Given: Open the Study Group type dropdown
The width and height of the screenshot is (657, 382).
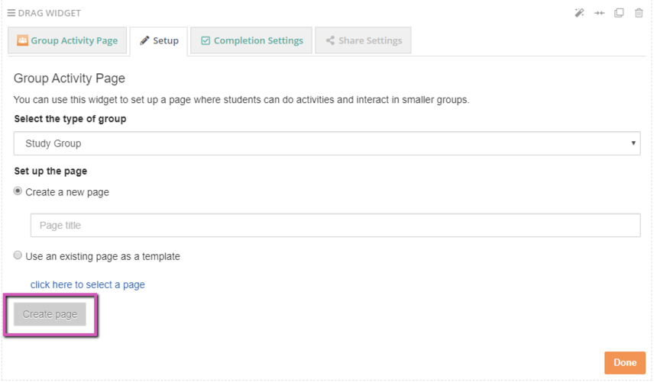Looking at the screenshot, I should tap(327, 143).
